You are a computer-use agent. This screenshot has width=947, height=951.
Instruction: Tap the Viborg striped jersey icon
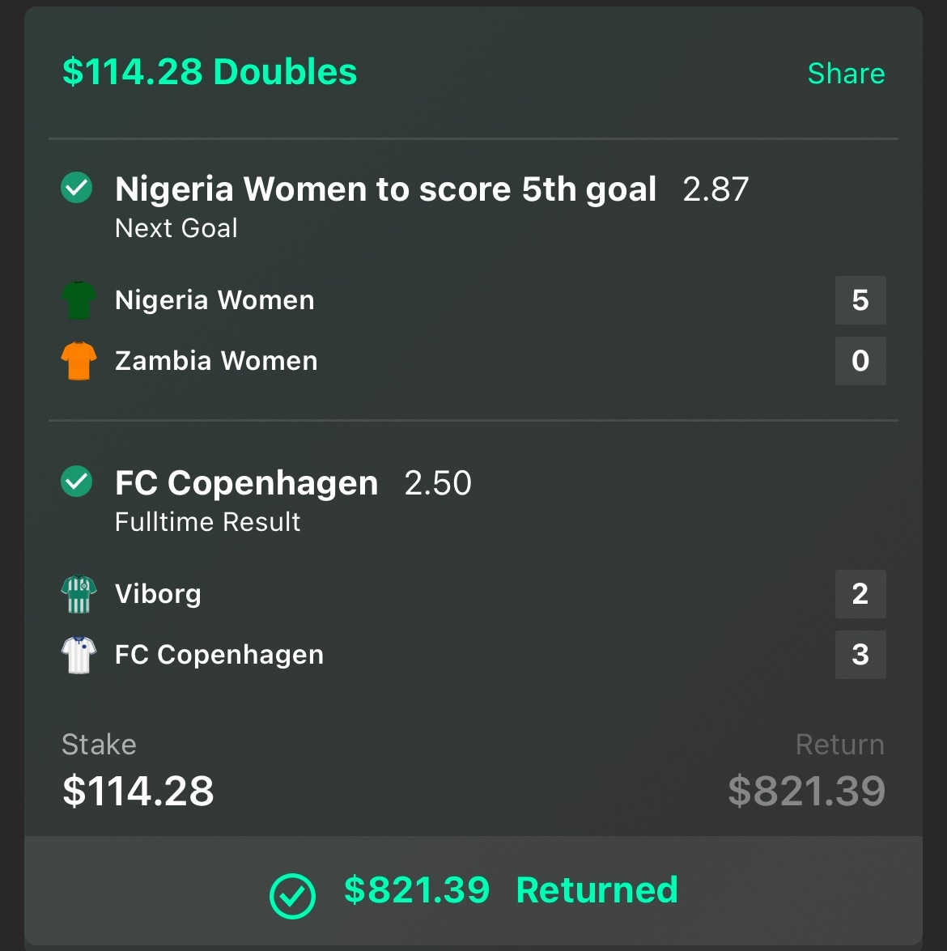tap(79, 594)
